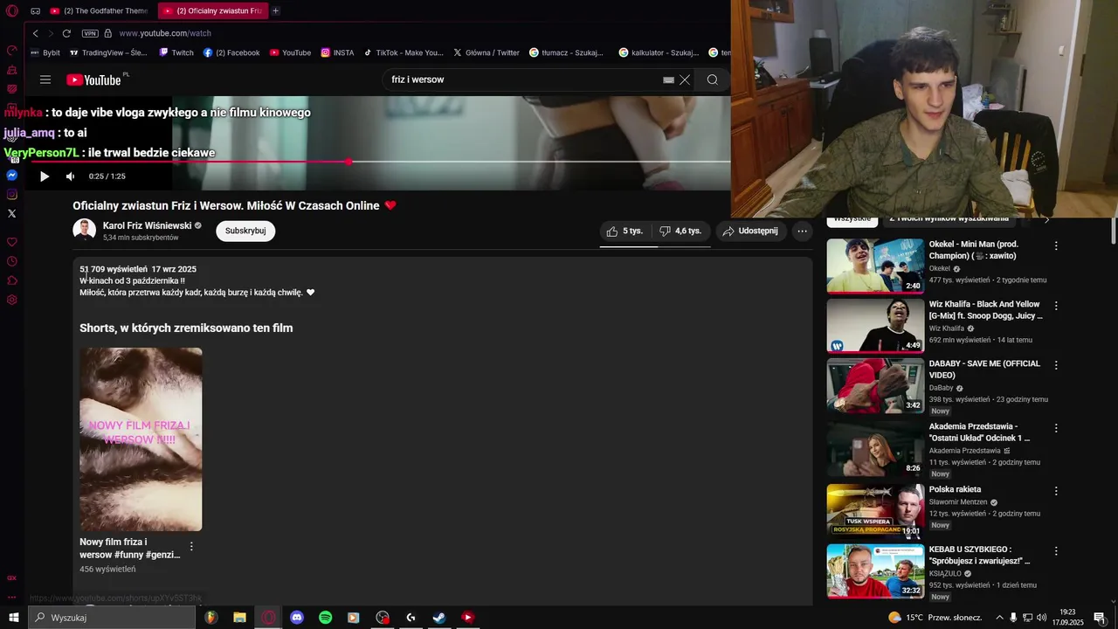Viewport: 1118px width, 629px height.
Task: Open options for 'Nowy film friza i wersow' Short
Action: tap(191, 547)
